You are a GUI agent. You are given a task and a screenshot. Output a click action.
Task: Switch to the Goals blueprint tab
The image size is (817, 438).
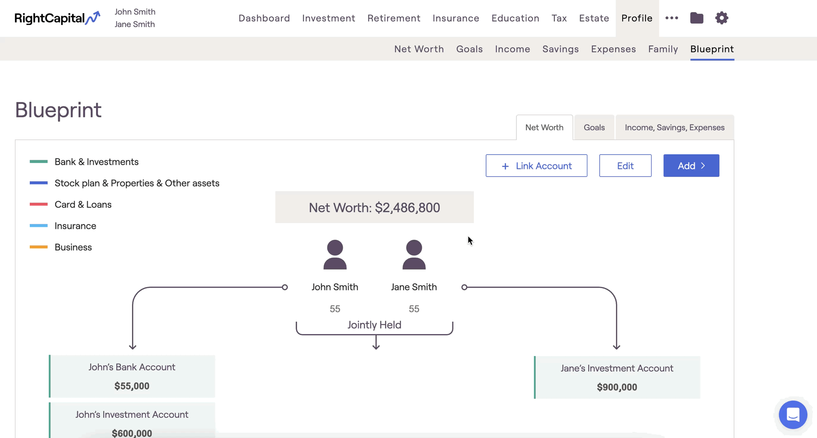click(x=594, y=128)
